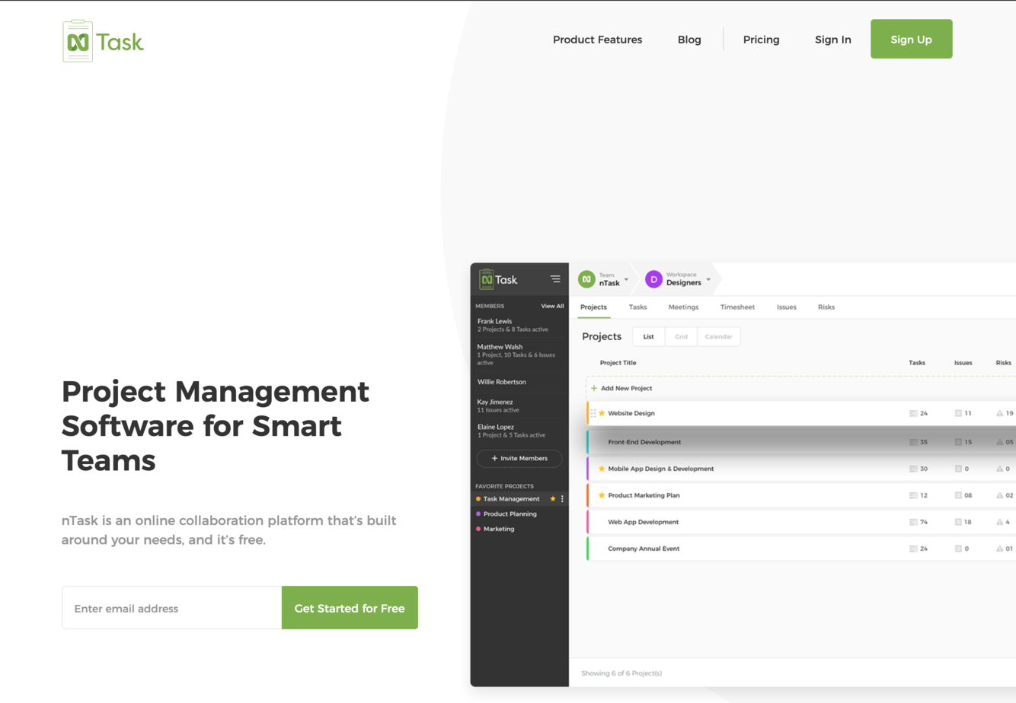Click the Enter email address field
This screenshot has width=1016, height=703.
(172, 608)
